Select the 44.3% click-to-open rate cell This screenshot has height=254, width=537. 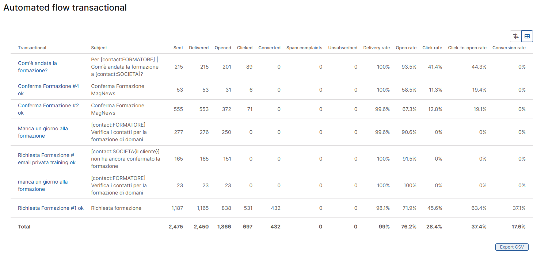479,67
